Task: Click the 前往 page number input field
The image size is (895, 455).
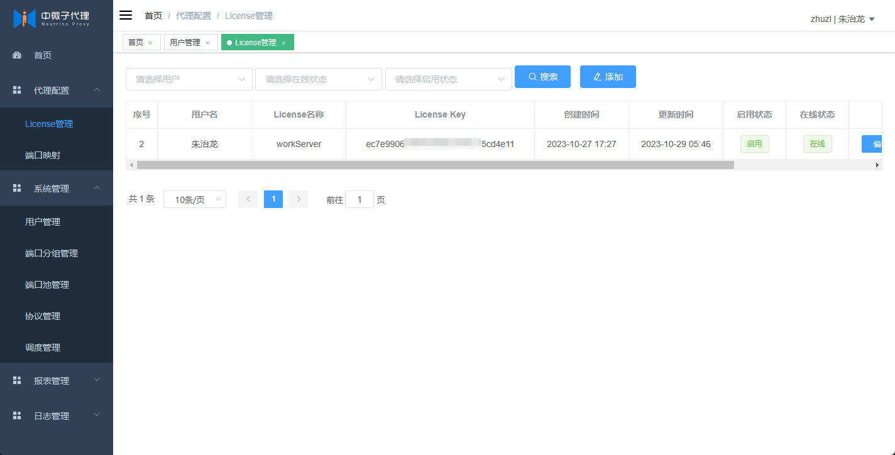Action: pyautogui.click(x=360, y=199)
